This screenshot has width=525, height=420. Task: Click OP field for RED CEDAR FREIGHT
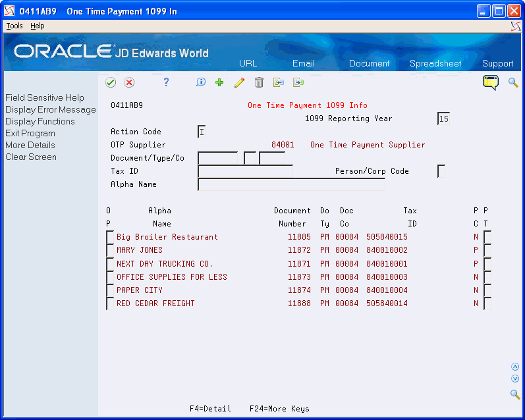pos(110,303)
